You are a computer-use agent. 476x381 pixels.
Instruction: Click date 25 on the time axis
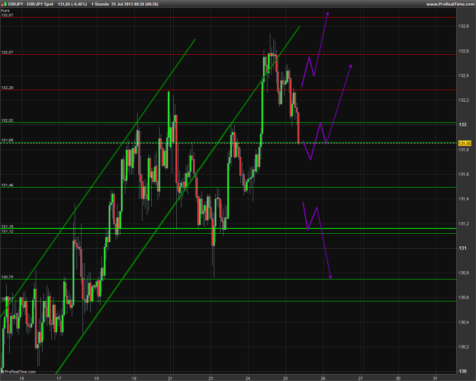[285, 378]
